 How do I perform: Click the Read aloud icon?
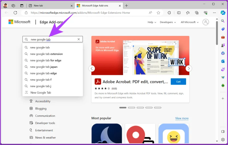point(150,13)
